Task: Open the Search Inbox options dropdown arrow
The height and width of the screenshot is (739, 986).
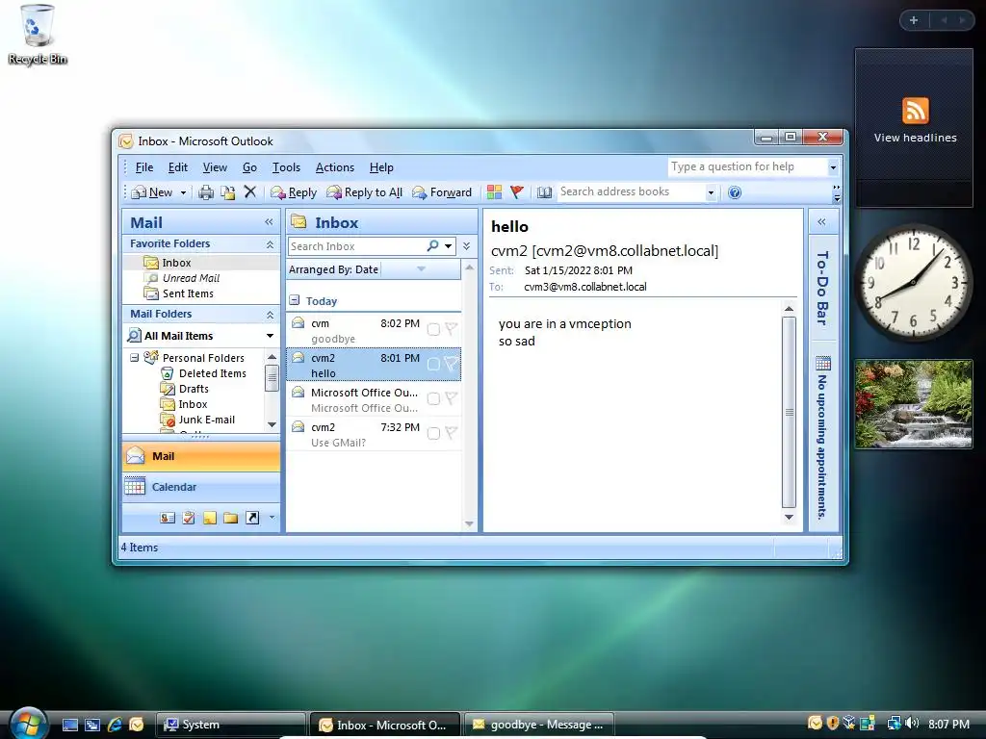Action: click(449, 245)
